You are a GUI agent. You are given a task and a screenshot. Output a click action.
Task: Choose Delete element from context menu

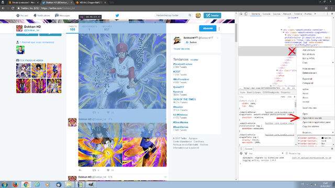pos(315,73)
